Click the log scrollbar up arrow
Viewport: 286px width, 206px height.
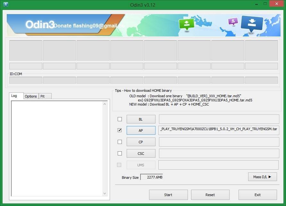[105, 104]
